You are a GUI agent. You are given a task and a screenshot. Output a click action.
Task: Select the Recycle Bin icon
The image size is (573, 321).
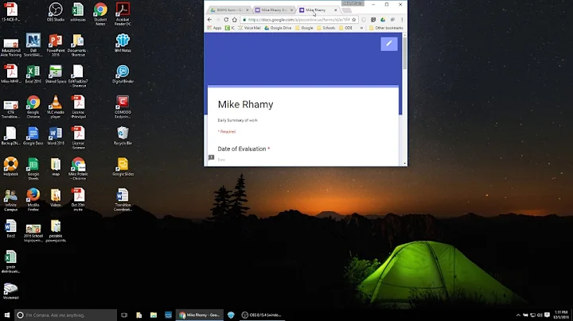click(123, 136)
